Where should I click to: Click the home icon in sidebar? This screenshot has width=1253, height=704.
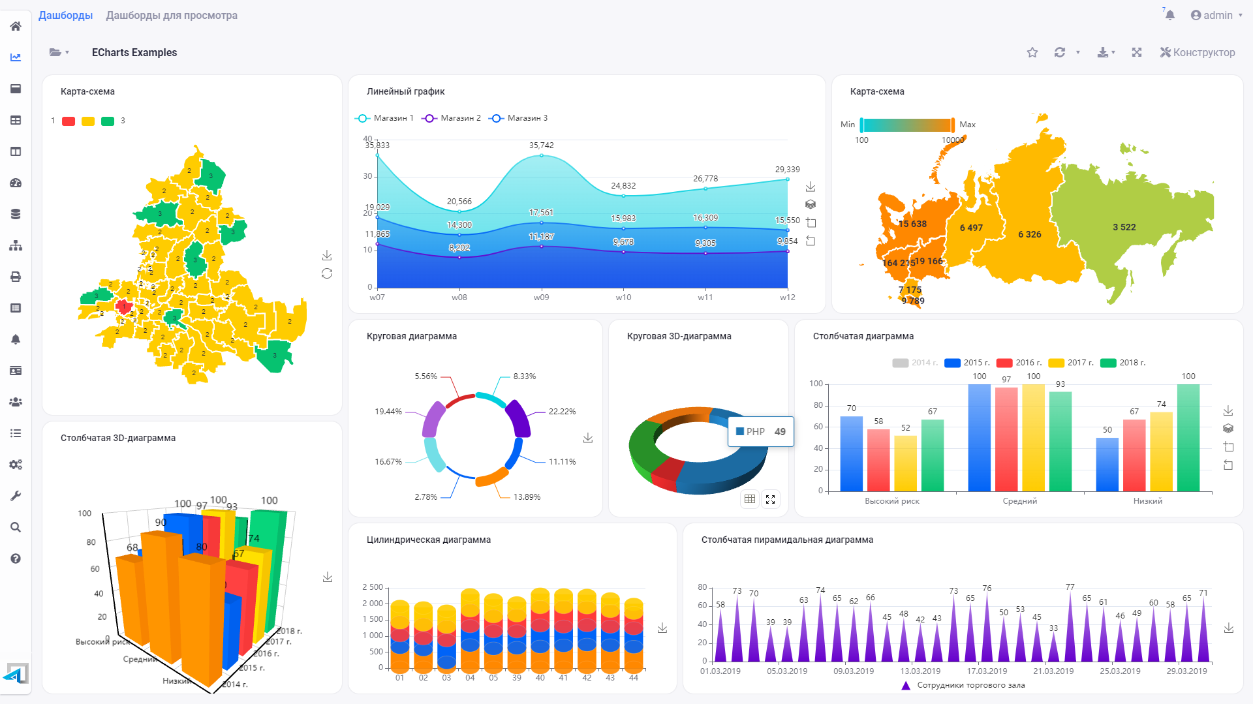[x=16, y=26]
